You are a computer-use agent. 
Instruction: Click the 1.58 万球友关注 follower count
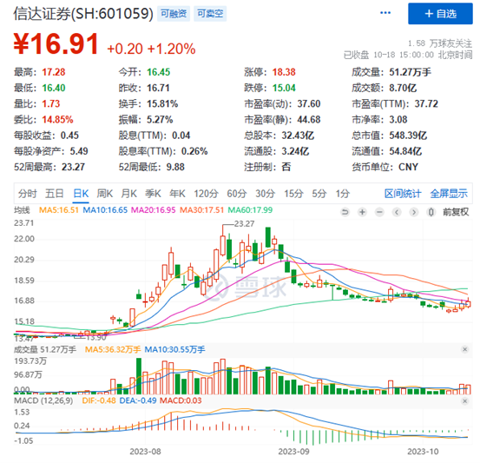pos(440,43)
